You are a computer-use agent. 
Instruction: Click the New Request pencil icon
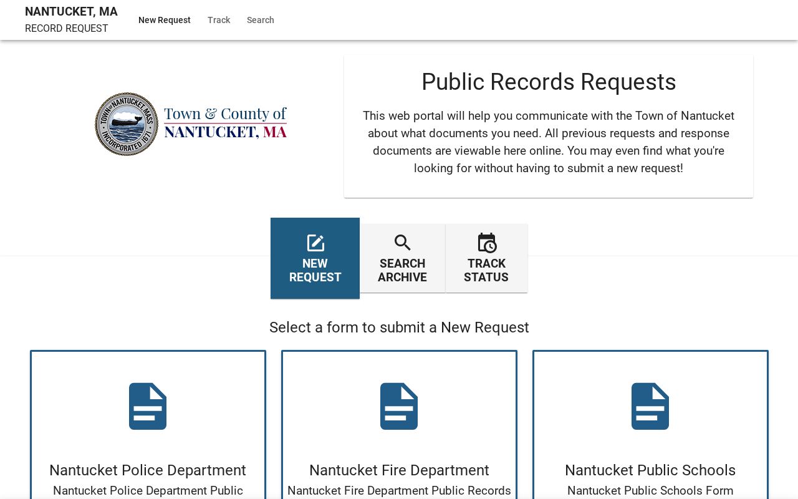point(315,243)
